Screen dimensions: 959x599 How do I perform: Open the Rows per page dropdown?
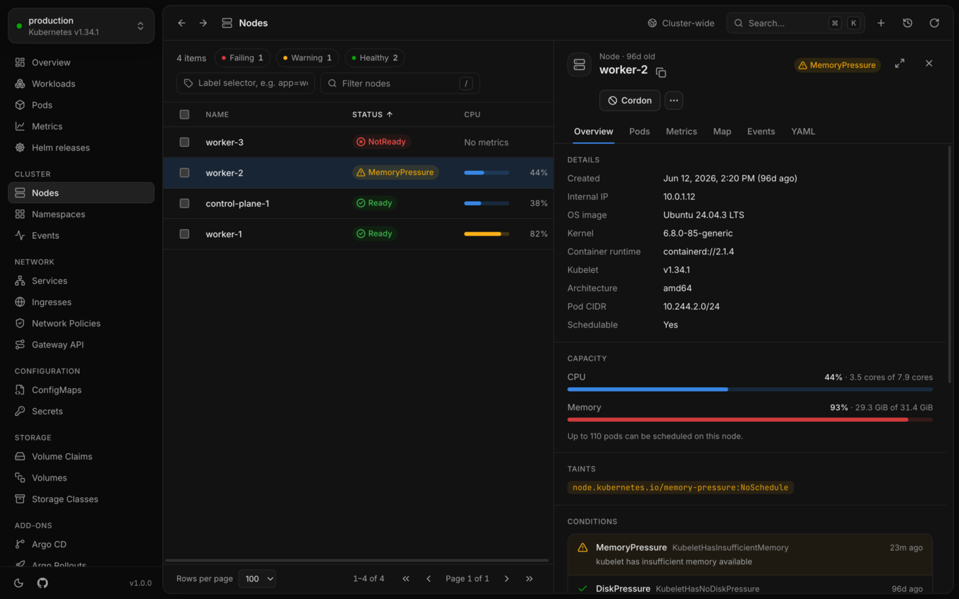pyautogui.click(x=257, y=579)
